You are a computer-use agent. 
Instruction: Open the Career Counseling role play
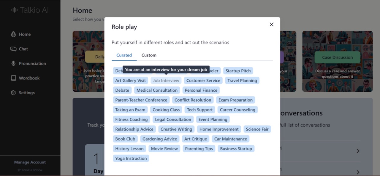pyautogui.click(x=237, y=109)
